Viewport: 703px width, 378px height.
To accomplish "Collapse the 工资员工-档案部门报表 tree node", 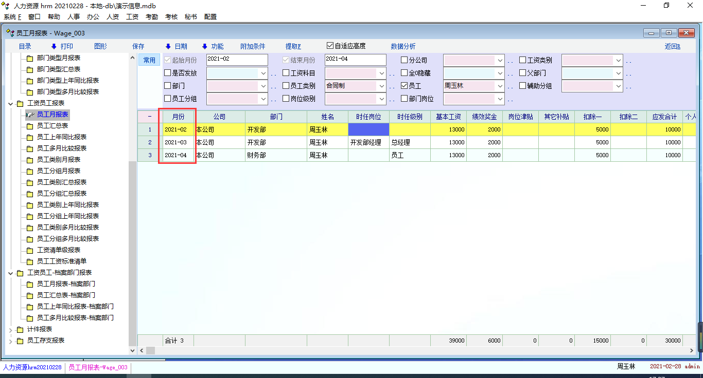I will coord(11,273).
